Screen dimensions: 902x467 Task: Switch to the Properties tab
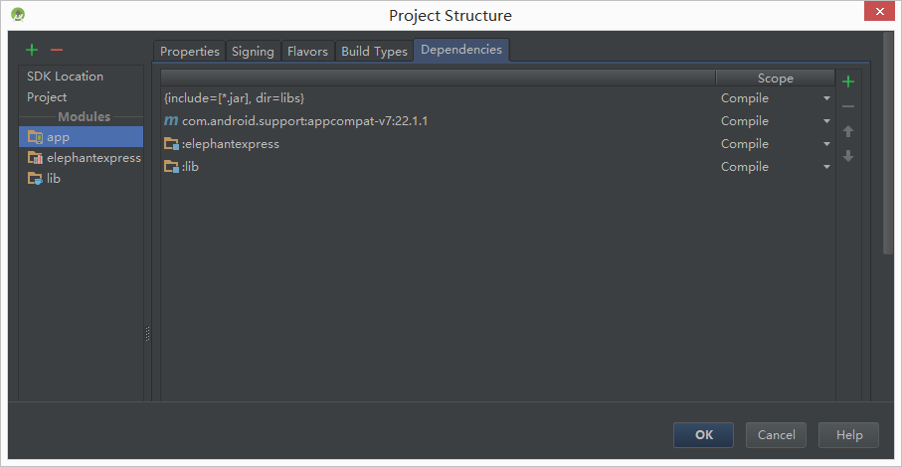pos(189,52)
